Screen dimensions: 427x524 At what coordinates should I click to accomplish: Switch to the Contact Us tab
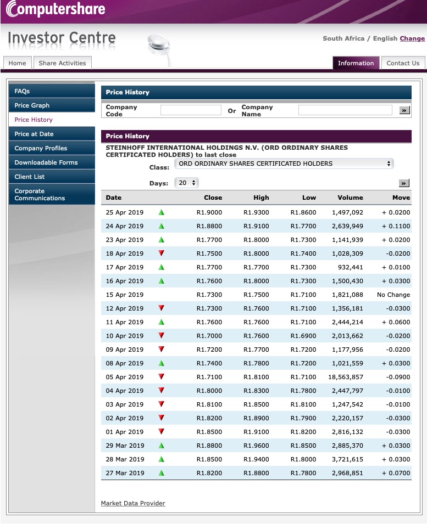click(403, 63)
